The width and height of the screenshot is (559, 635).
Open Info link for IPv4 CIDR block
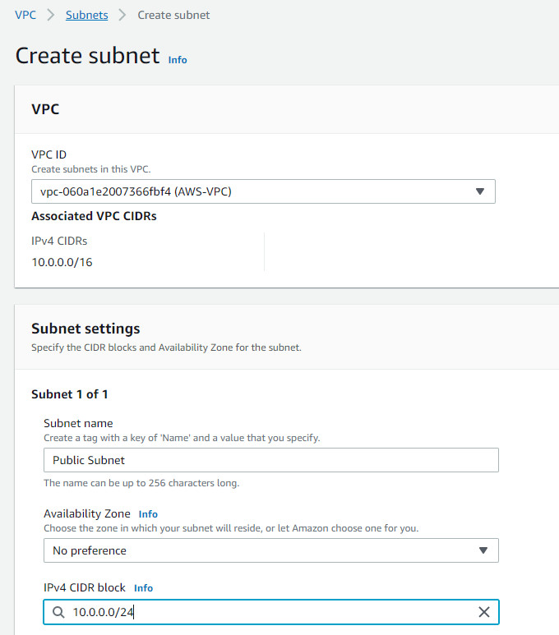tap(144, 588)
